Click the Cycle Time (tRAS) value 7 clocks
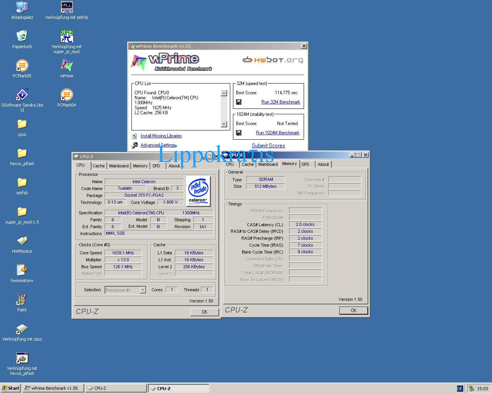The height and width of the screenshot is (394, 492). pos(305,245)
